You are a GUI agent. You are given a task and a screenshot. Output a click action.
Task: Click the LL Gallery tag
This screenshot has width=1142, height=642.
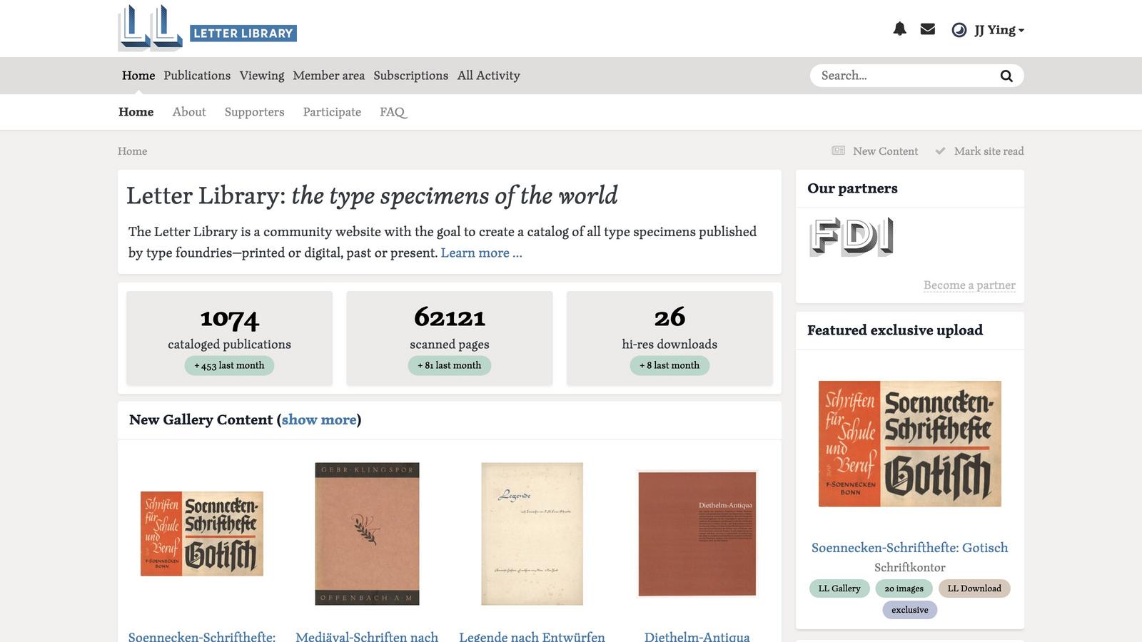coord(839,588)
